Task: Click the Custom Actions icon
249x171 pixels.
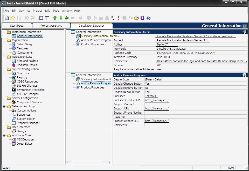Action: click(14, 110)
